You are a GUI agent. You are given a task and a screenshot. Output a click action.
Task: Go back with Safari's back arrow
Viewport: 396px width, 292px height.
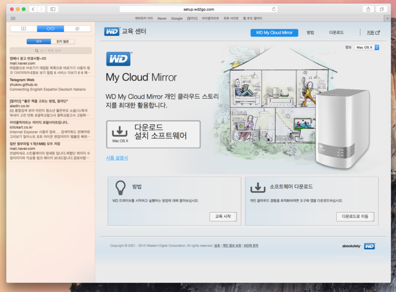[33, 10]
